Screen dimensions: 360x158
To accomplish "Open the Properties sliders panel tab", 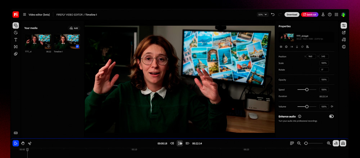I will coord(344,26).
